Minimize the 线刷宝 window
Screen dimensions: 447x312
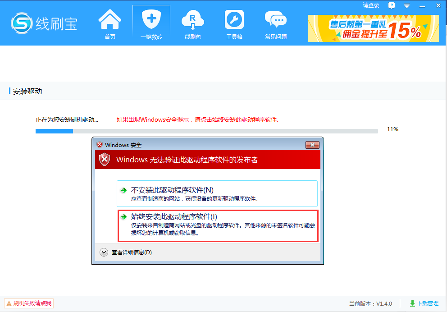[422, 6]
